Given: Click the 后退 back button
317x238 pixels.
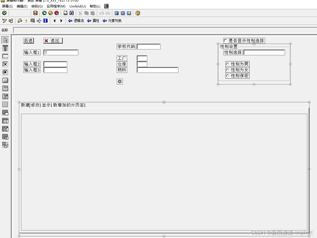Looking at the screenshot, I should (28, 41).
